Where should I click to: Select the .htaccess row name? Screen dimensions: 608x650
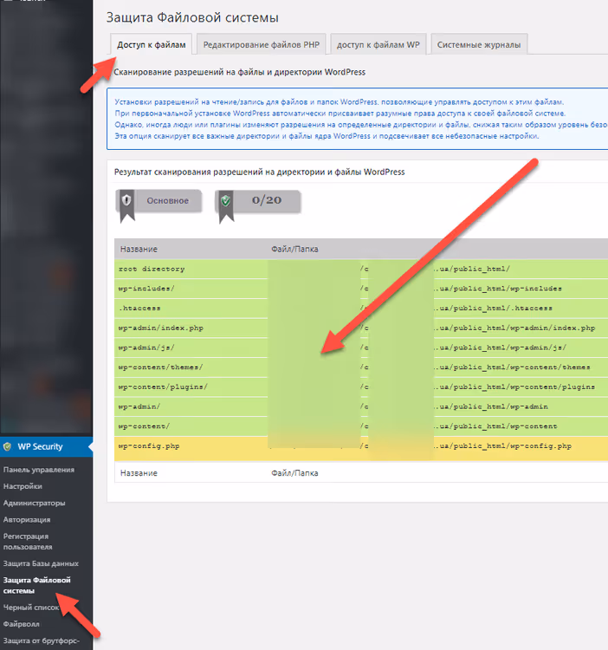[x=139, y=309]
